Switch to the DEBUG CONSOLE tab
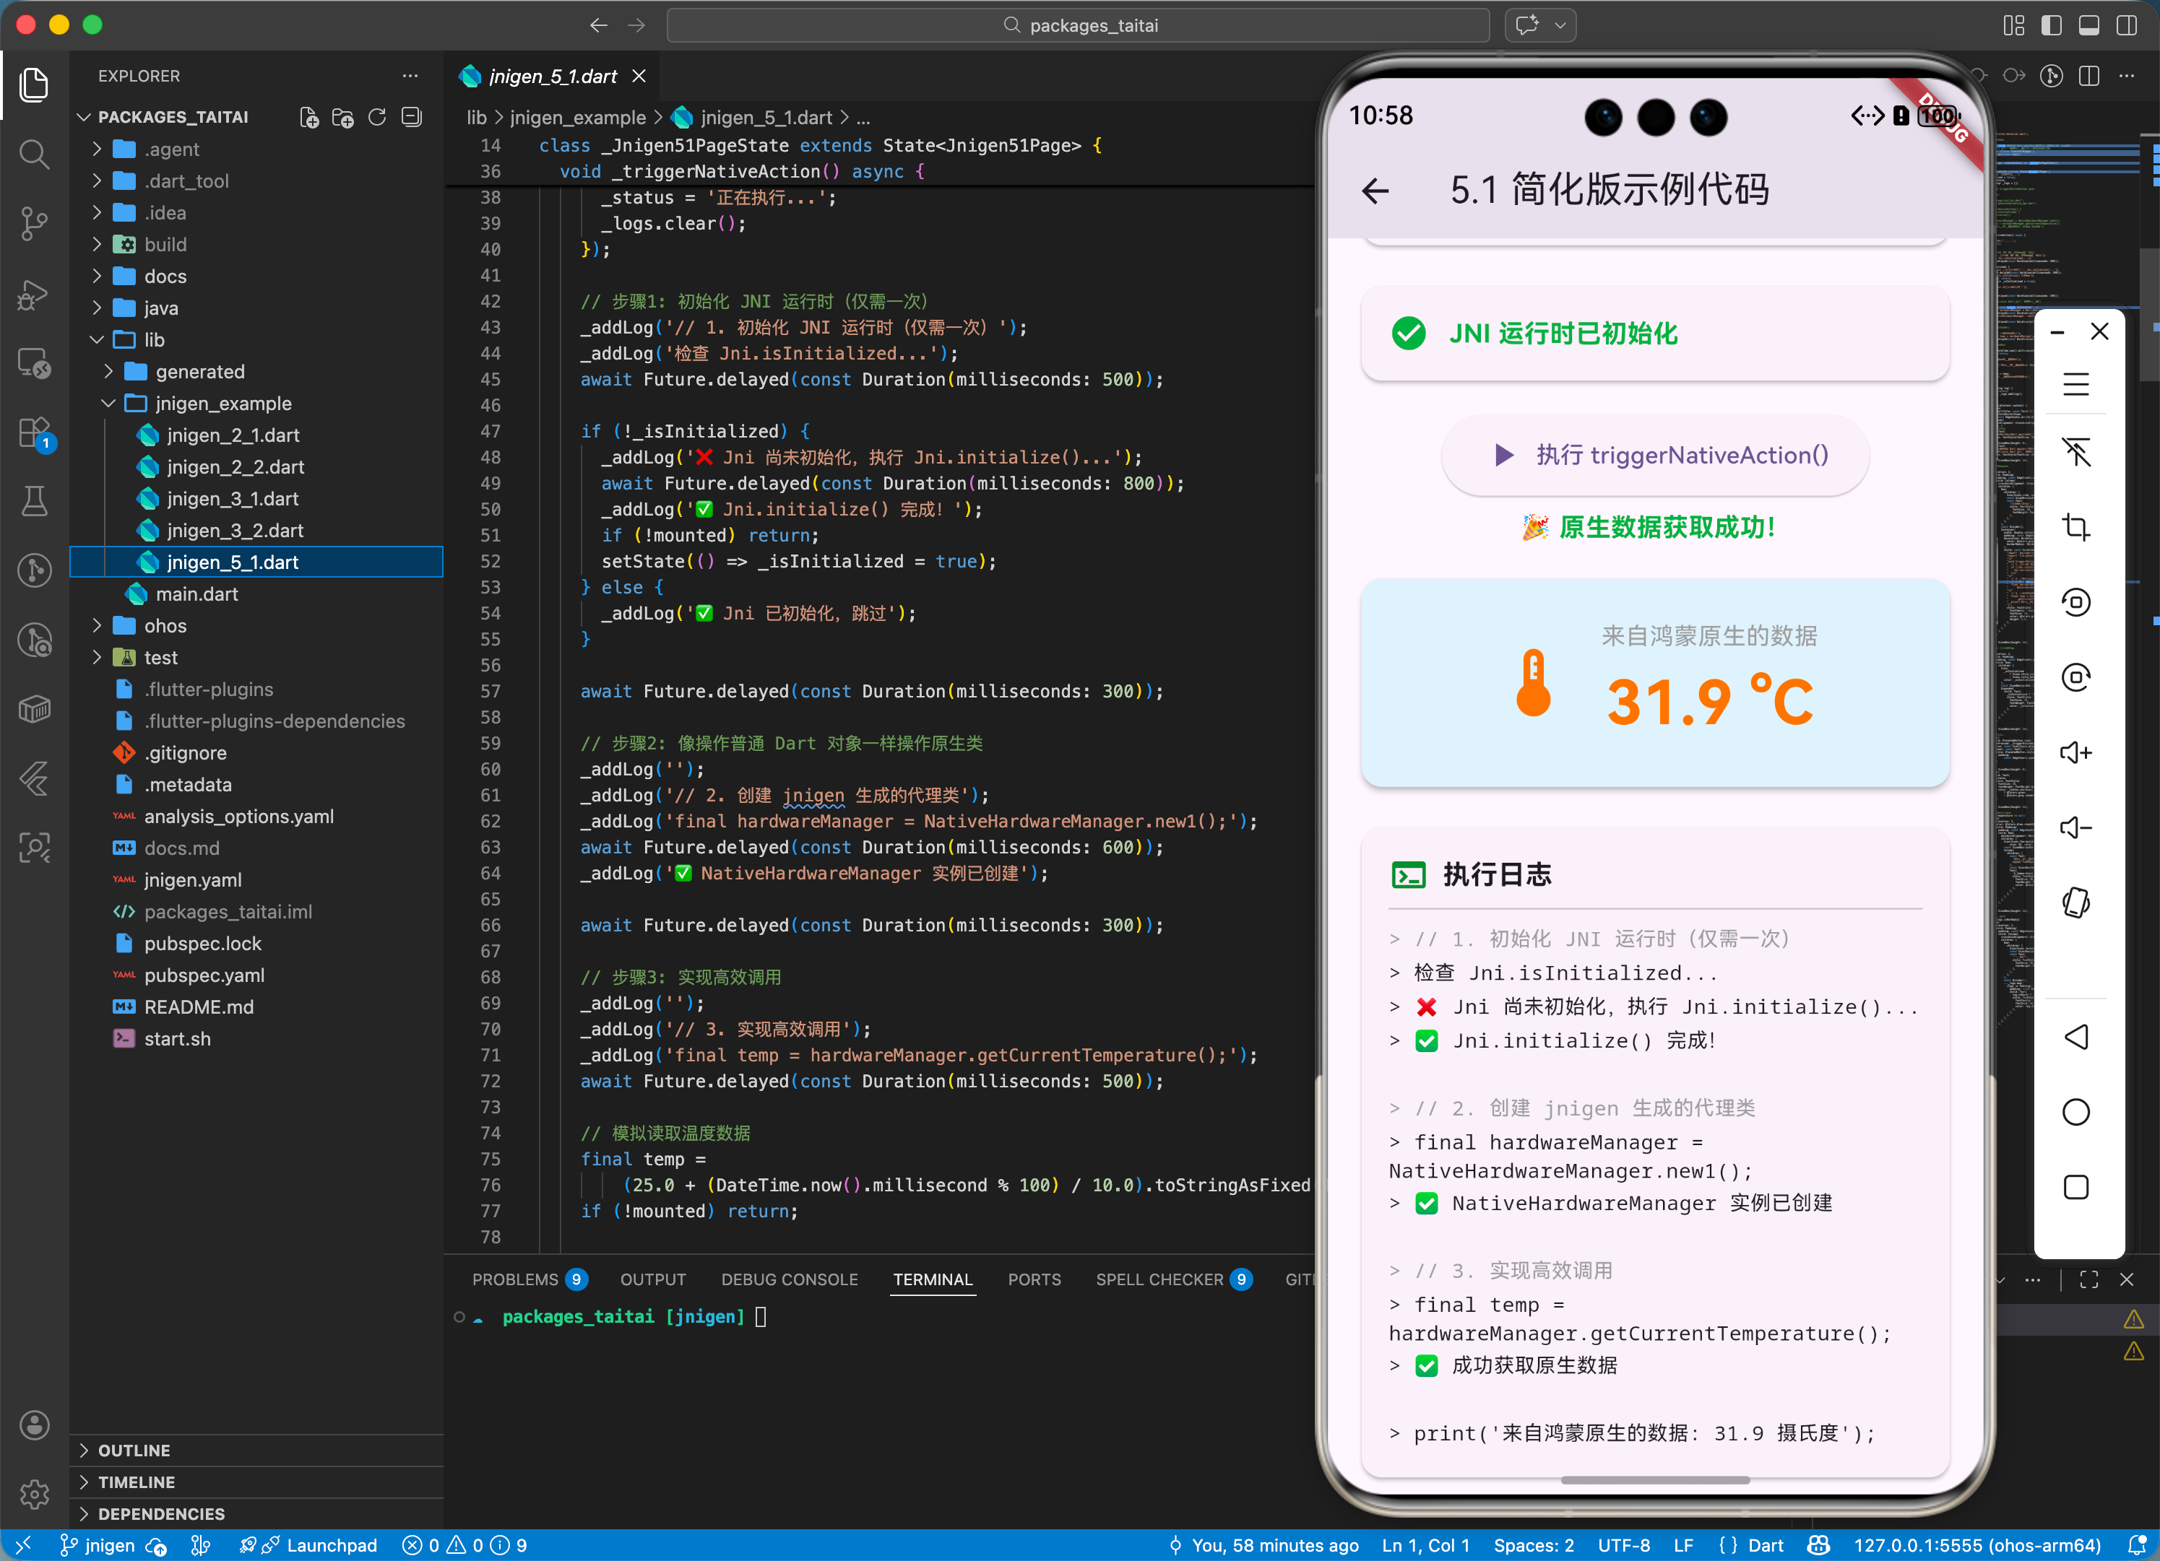Viewport: 2160px width, 1561px height. point(789,1279)
